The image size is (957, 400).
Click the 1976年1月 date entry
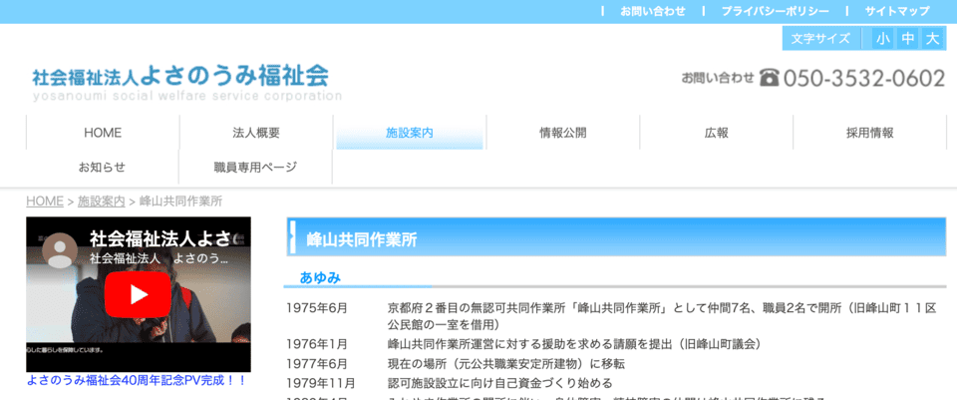click(x=317, y=344)
